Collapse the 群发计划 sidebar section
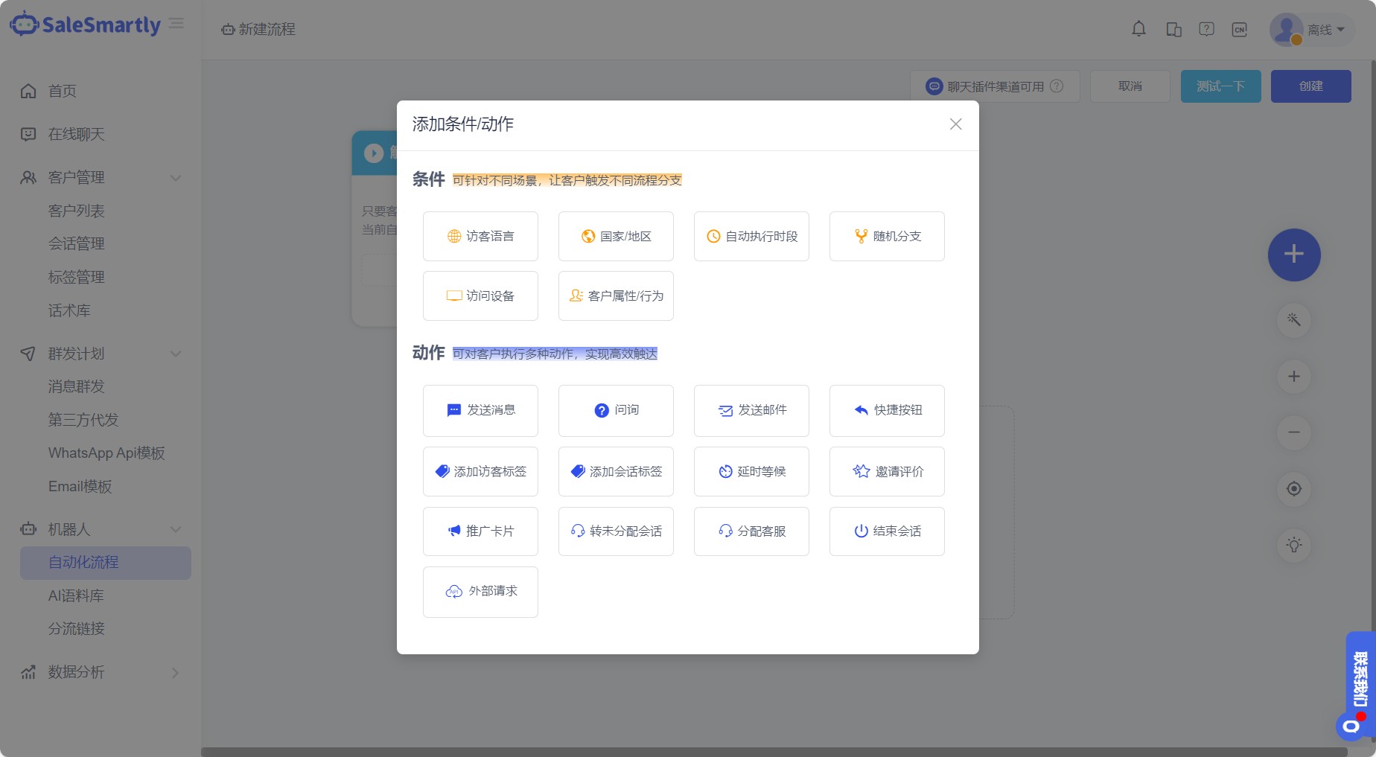Image resolution: width=1376 pixels, height=757 pixels. click(176, 354)
